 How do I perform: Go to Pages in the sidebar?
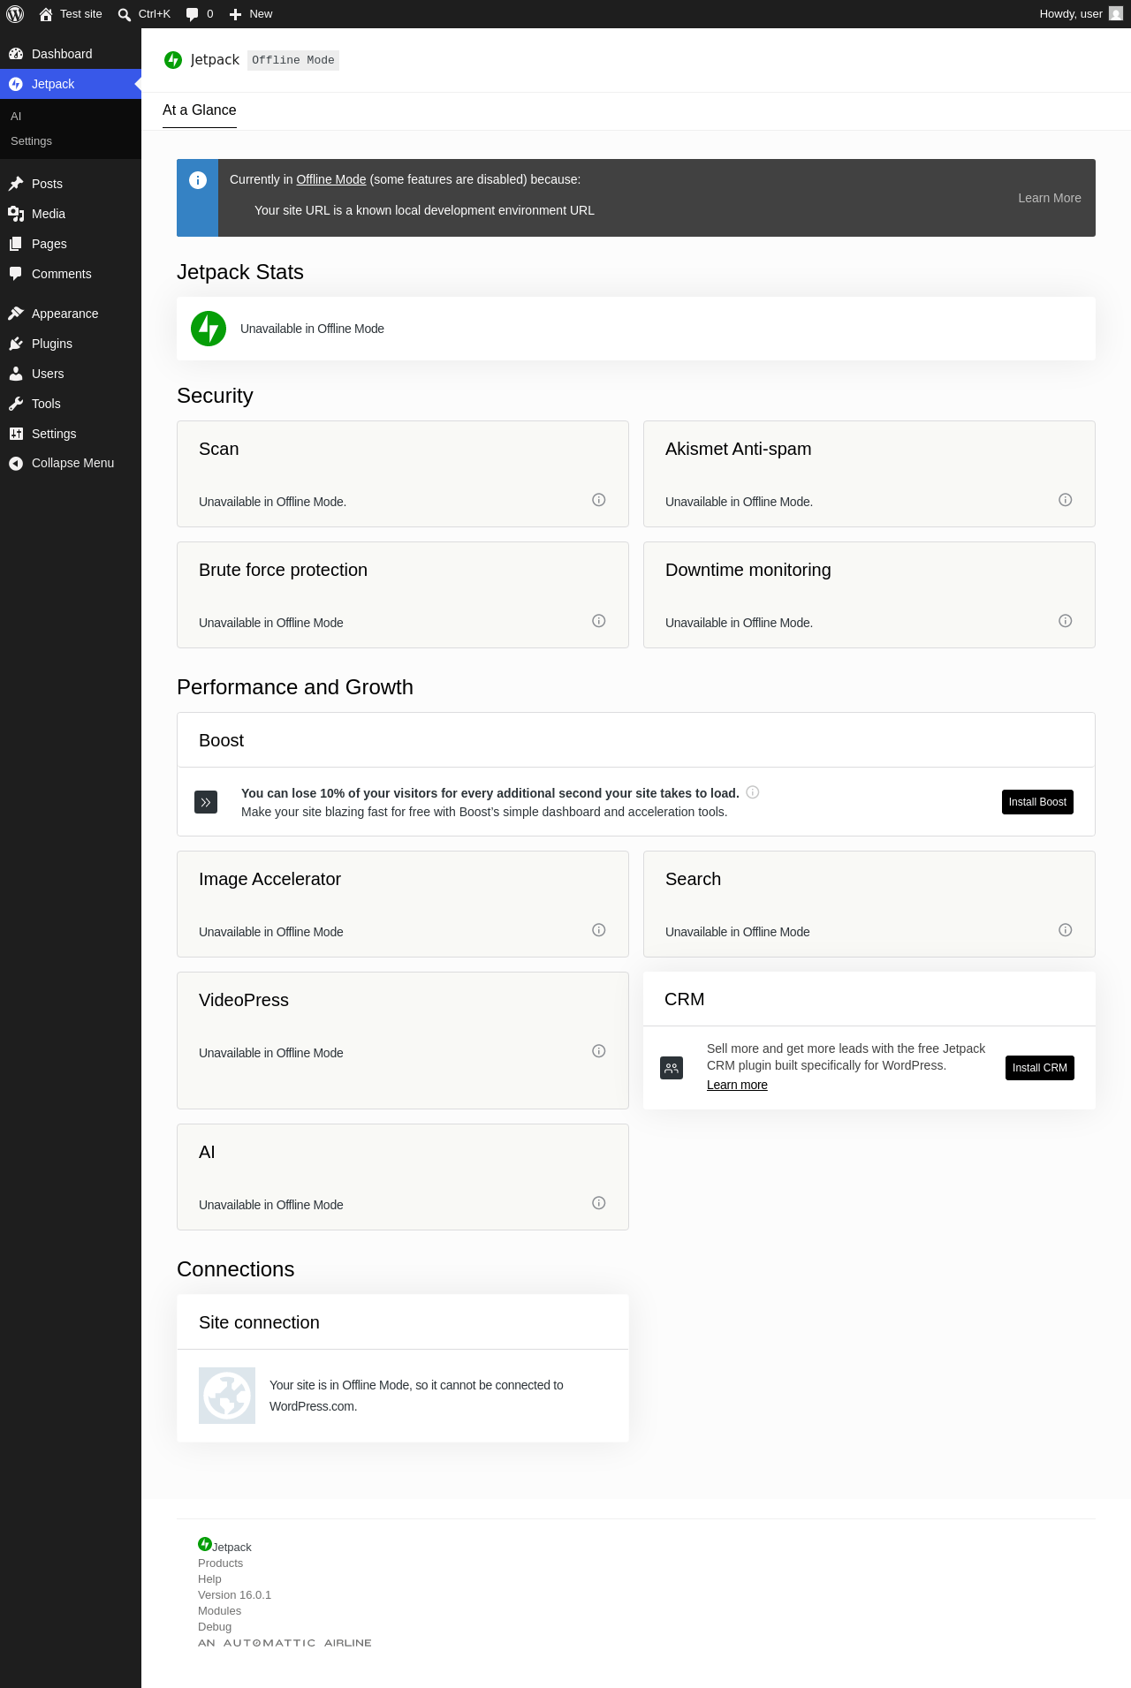tap(71, 244)
